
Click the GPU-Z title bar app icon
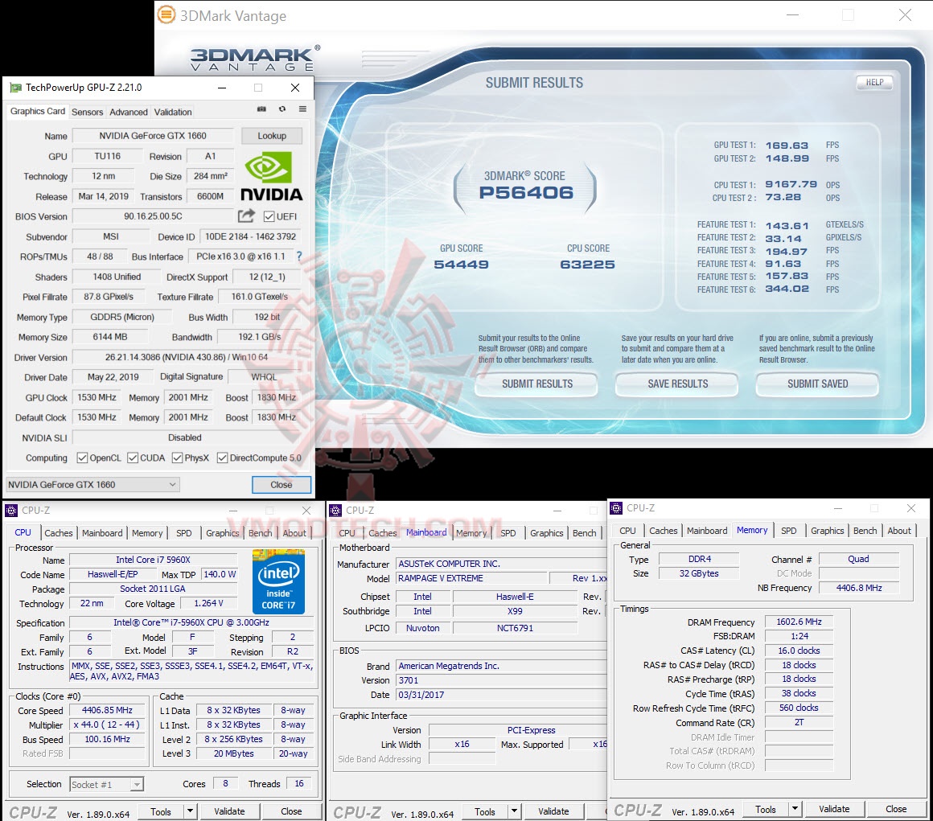pos(15,88)
